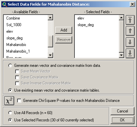Confirm the dialog with OK
Screen dimensions: 137x127
123,120
